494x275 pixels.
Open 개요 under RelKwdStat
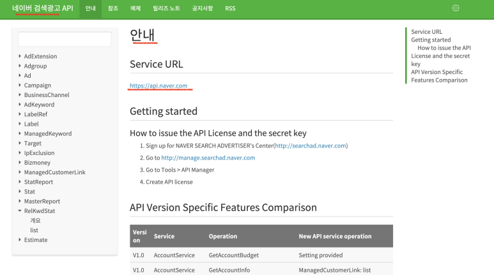[35, 221]
